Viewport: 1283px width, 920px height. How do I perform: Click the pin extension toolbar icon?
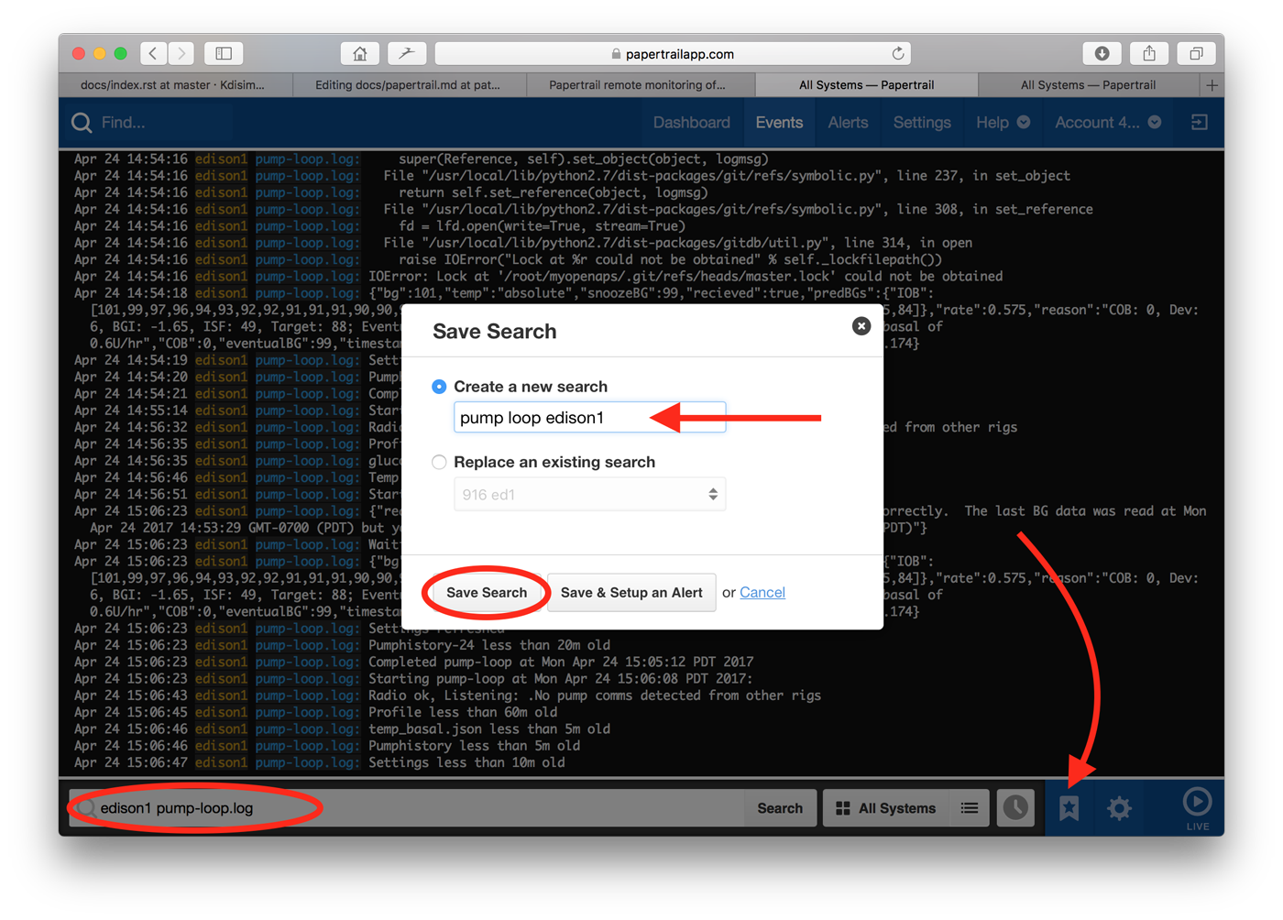[407, 54]
